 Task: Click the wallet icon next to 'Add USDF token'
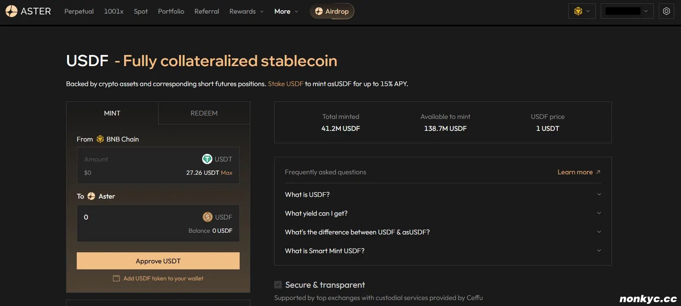[x=116, y=278]
